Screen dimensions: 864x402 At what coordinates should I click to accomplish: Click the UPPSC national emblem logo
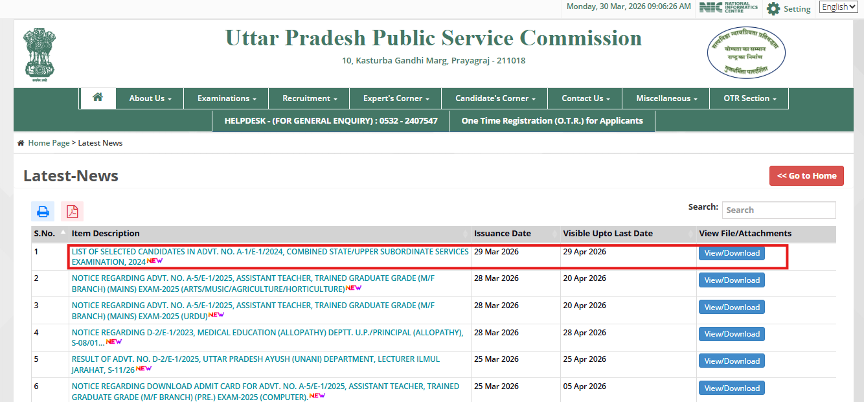coord(40,52)
